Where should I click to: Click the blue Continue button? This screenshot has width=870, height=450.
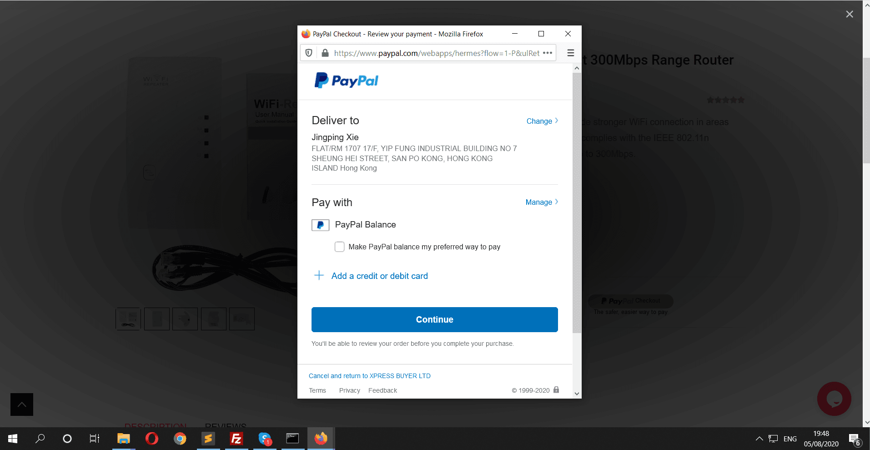434,319
